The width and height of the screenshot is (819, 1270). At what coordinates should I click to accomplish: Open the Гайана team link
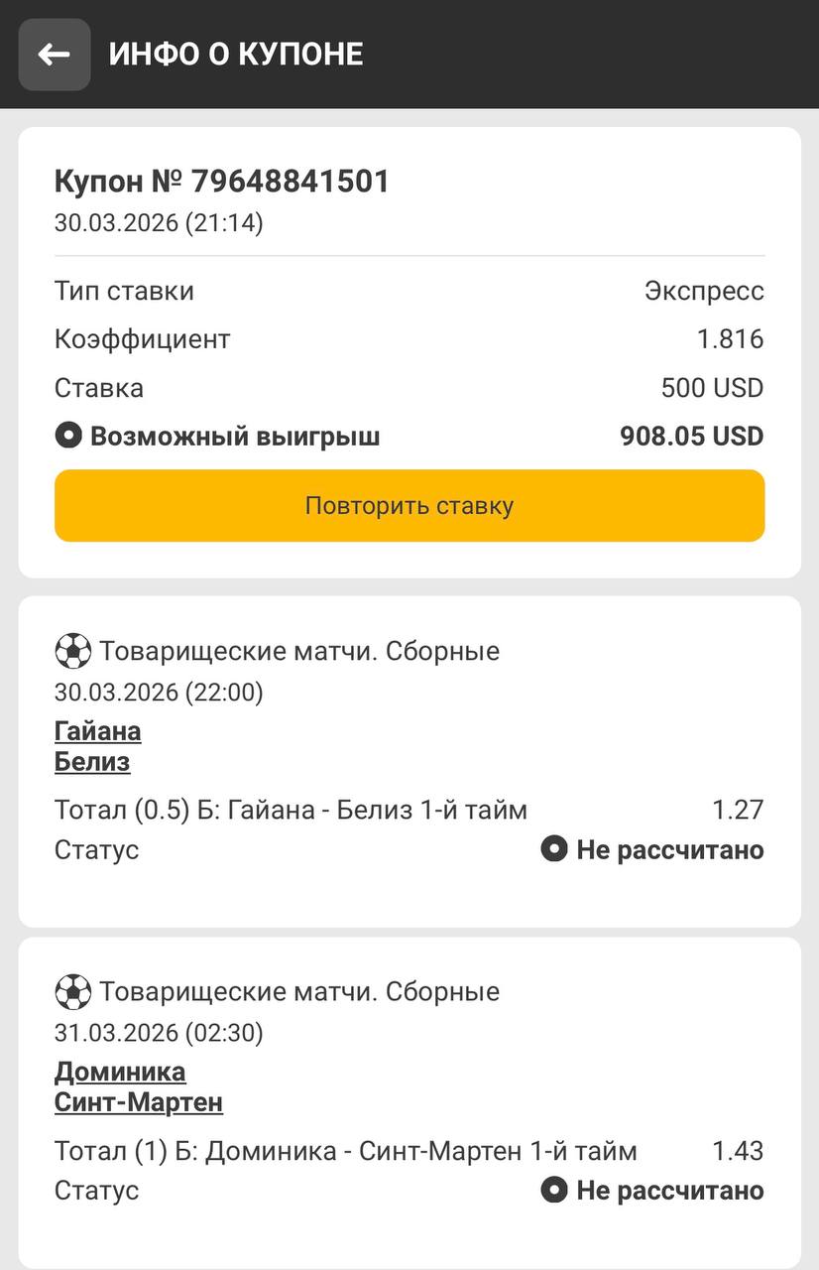(97, 731)
